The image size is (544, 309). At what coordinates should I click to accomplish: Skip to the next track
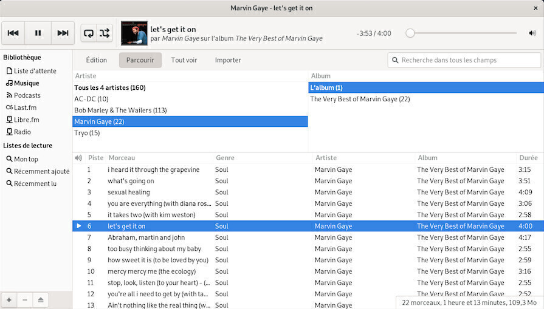click(x=63, y=33)
